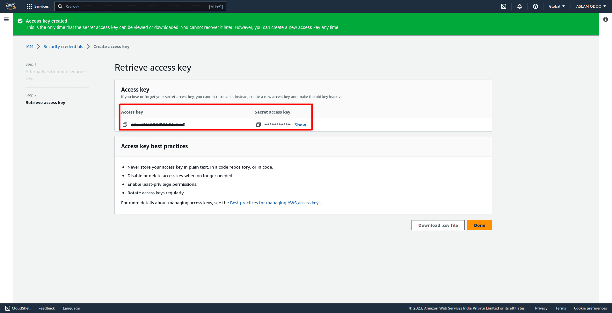Open the Global region dropdown
This screenshot has height=313, width=612.
click(557, 6)
